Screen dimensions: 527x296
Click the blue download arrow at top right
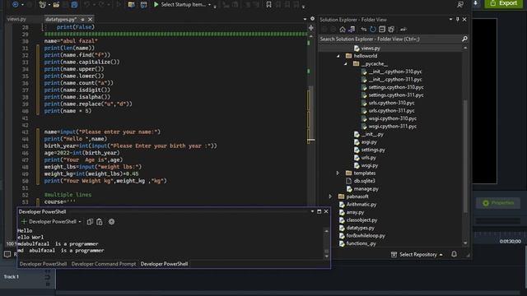pyautogui.click(x=476, y=3)
